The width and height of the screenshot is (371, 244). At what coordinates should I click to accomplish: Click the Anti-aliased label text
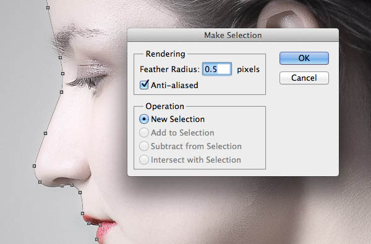click(x=174, y=85)
